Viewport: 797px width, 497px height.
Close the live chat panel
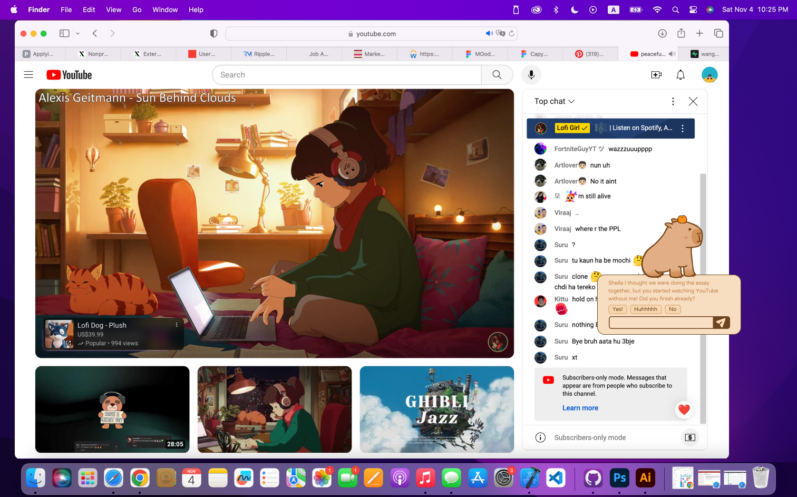[x=693, y=101]
